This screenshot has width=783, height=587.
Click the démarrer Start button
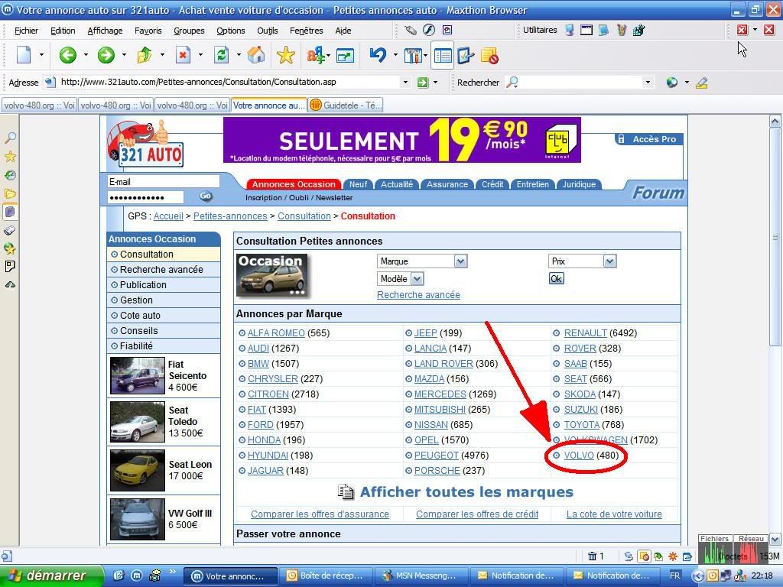[51, 576]
